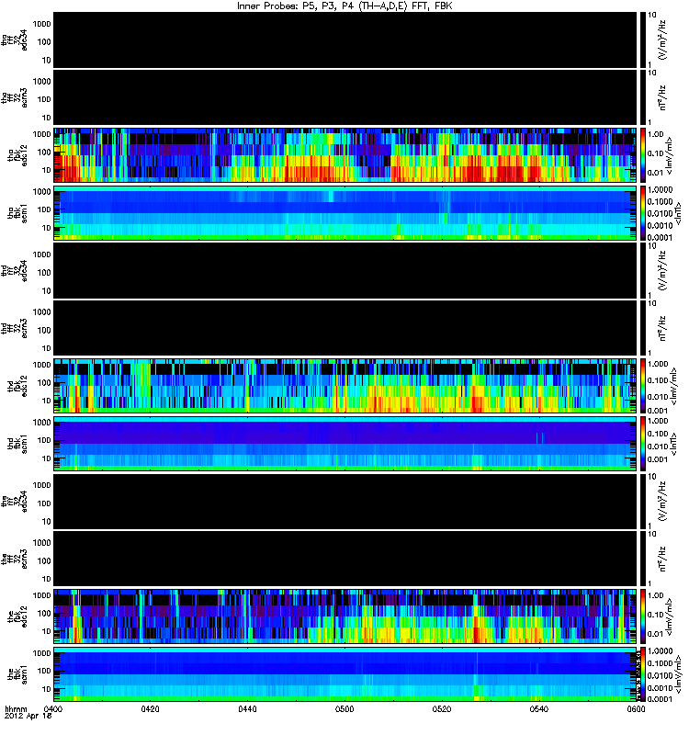Click inside the the fbk scm1 spectrogram
This screenshot has width=689, height=735.
(345, 674)
